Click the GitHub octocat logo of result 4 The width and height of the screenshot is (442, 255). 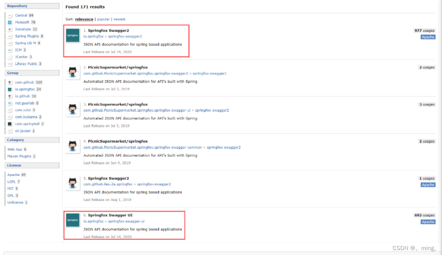click(73, 147)
